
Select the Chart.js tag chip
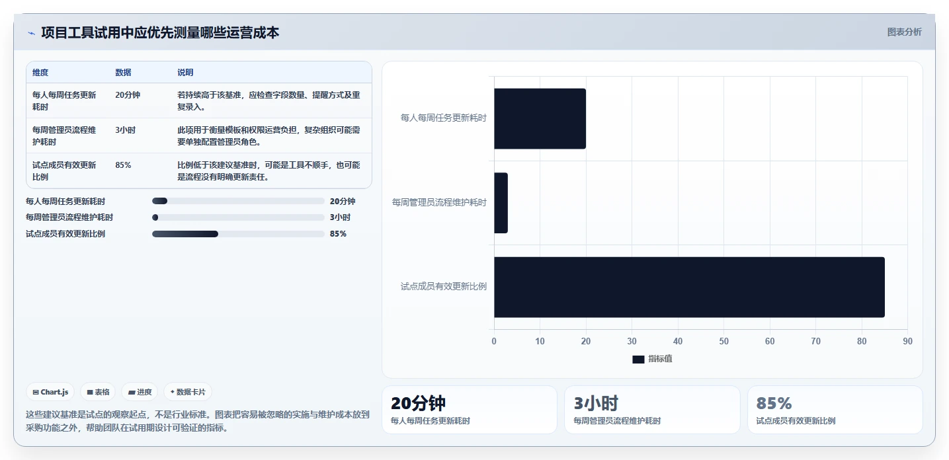tap(51, 392)
